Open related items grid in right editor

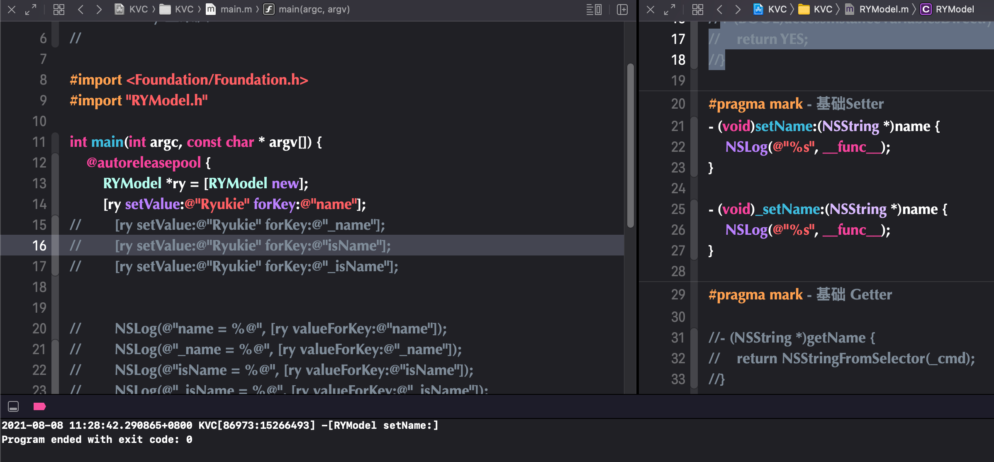point(698,9)
